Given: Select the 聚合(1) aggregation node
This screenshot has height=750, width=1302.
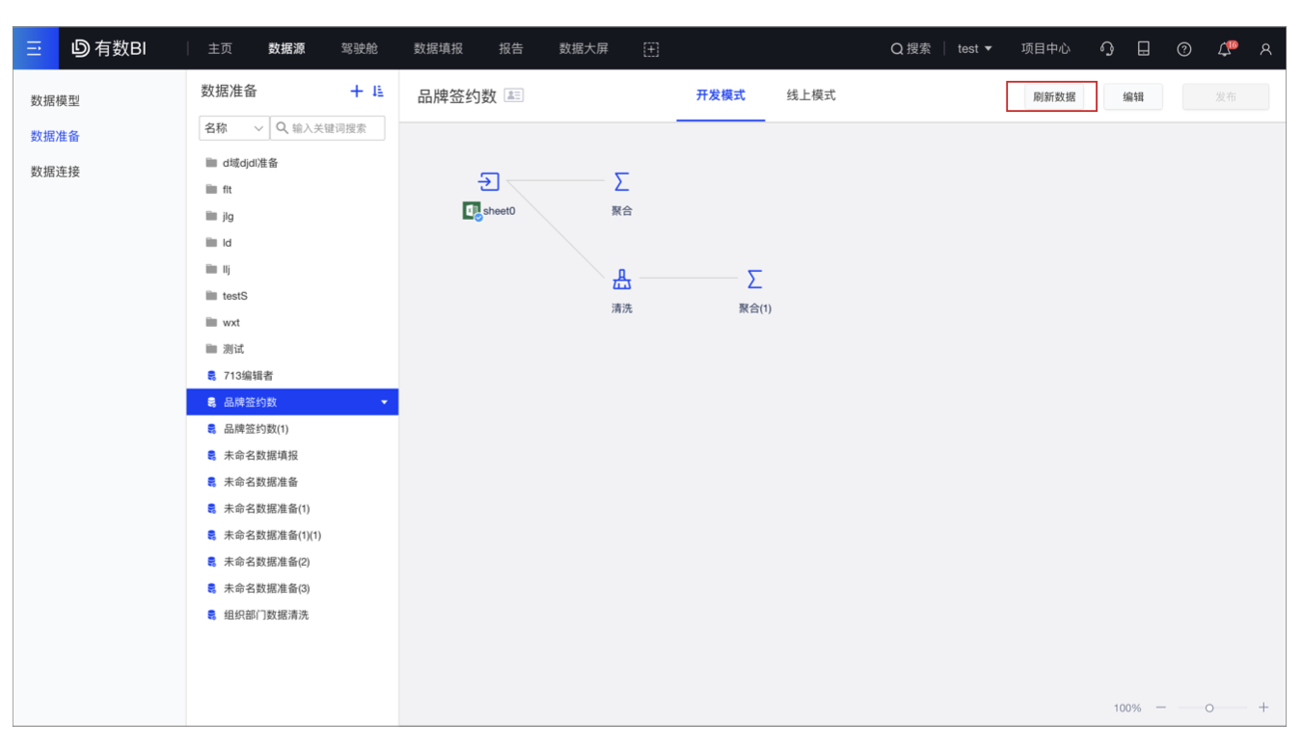Looking at the screenshot, I should [x=753, y=281].
